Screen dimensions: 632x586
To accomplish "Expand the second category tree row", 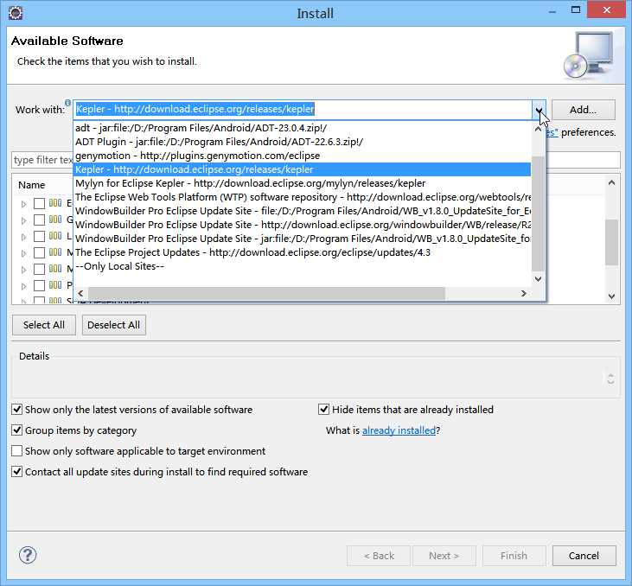I will (24, 220).
